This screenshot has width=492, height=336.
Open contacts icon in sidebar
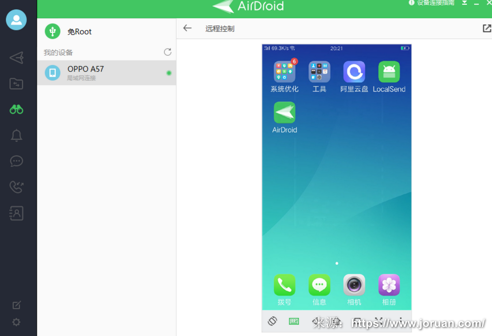pos(16,213)
